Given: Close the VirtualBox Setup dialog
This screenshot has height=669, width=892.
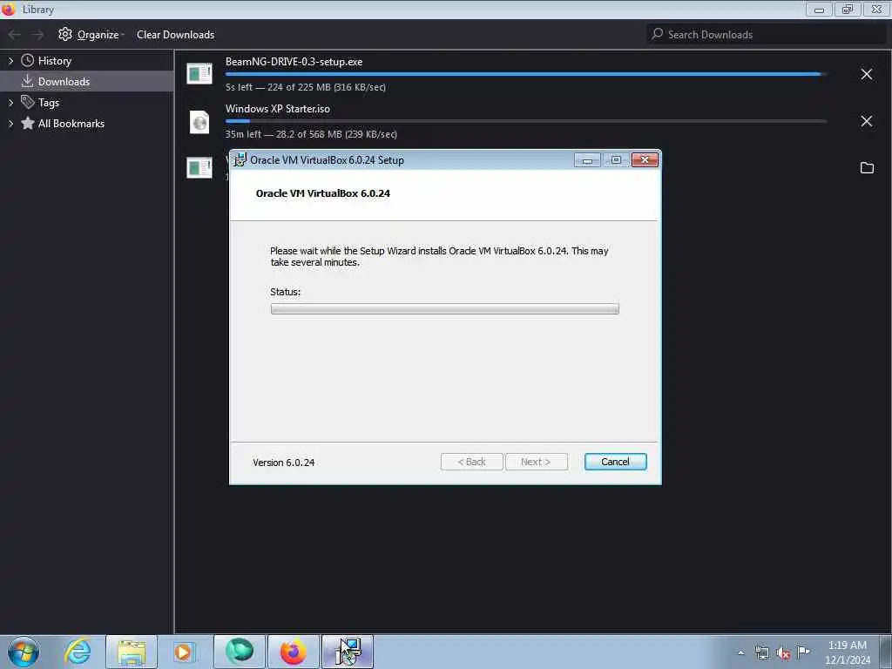Looking at the screenshot, I should [x=645, y=160].
